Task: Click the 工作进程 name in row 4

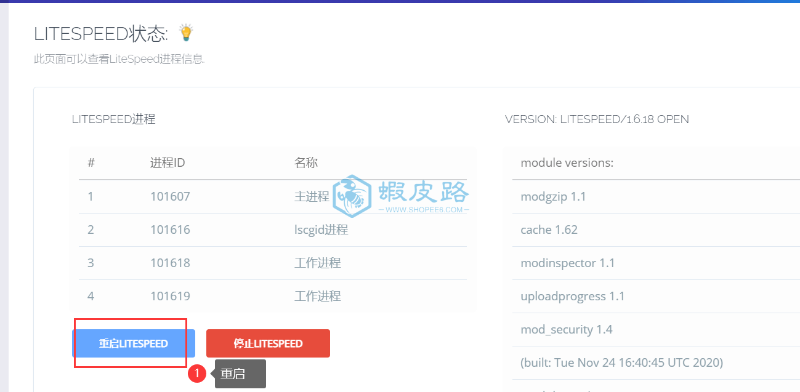Action: (318, 296)
